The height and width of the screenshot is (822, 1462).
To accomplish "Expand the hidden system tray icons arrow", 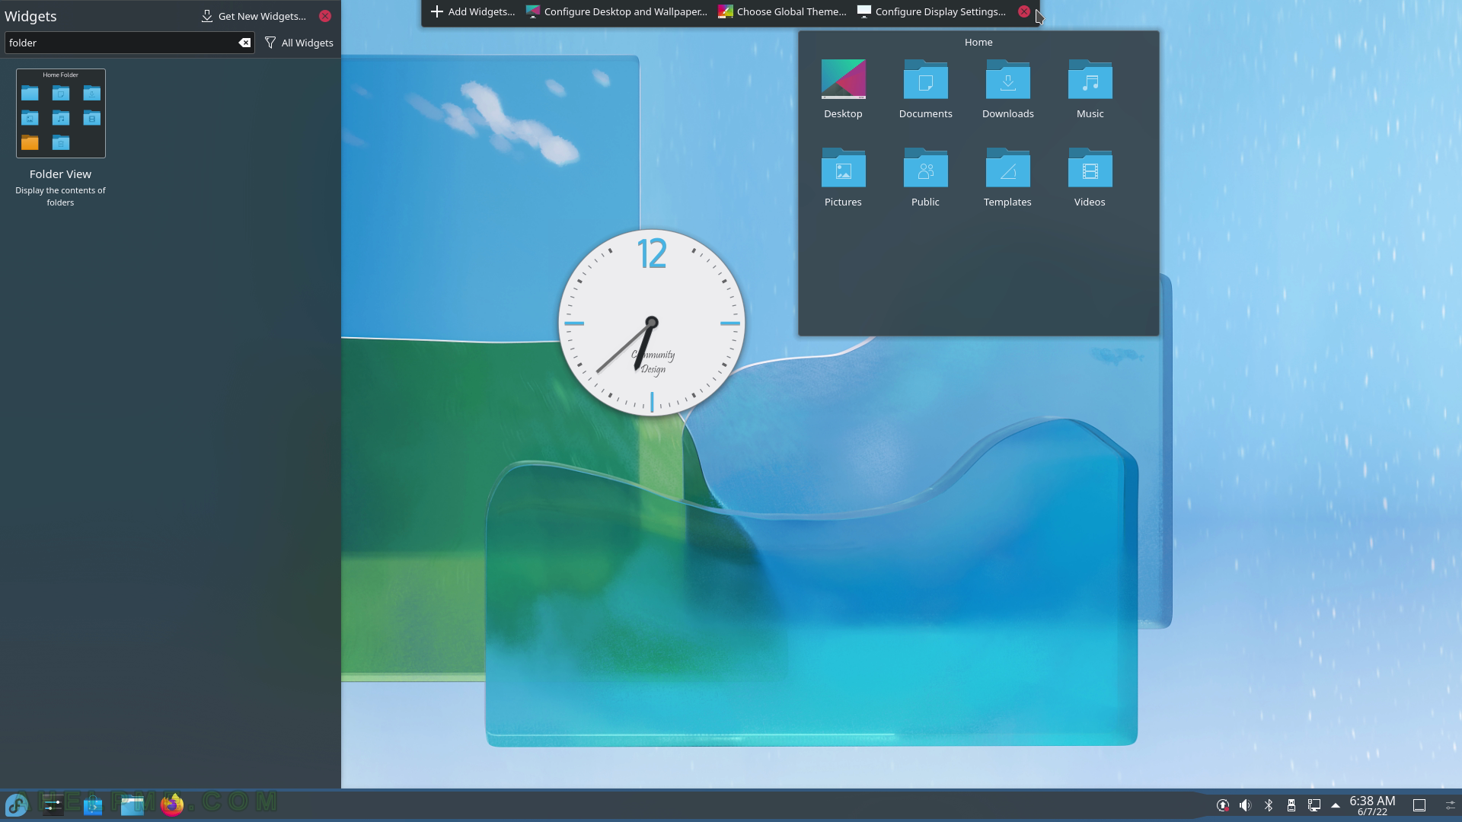I will click(x=1336, y=805).
